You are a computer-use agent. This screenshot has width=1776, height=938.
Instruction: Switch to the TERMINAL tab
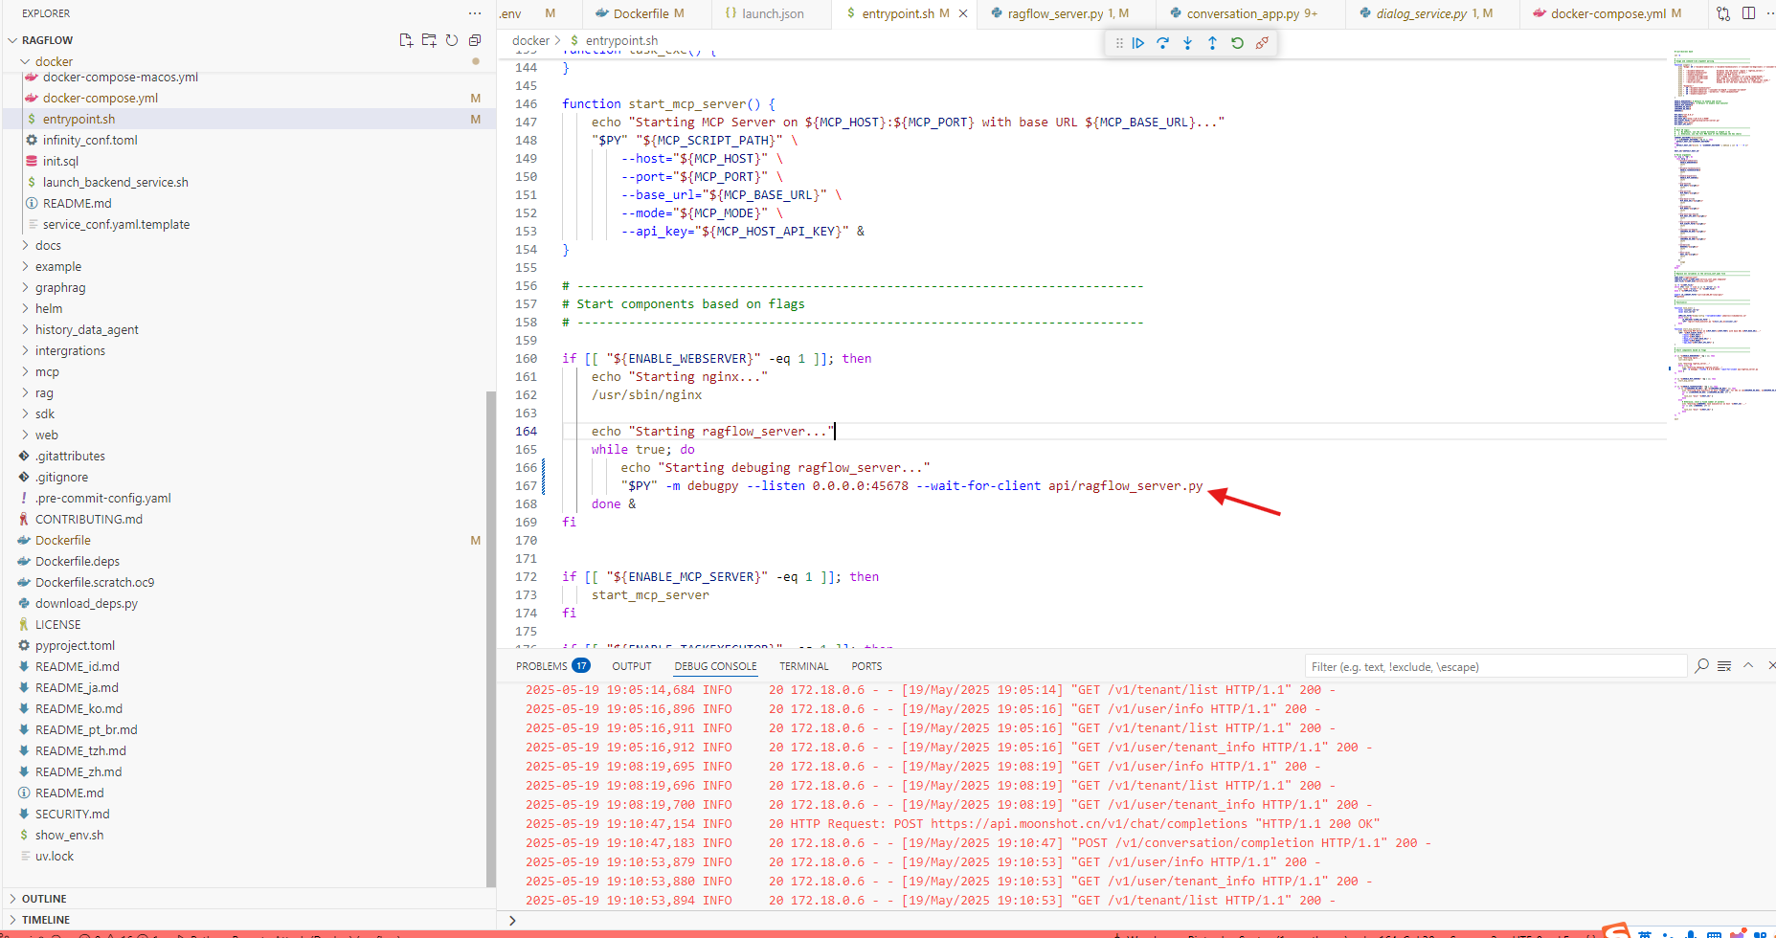pyautogui.click(x=803, y=665)
